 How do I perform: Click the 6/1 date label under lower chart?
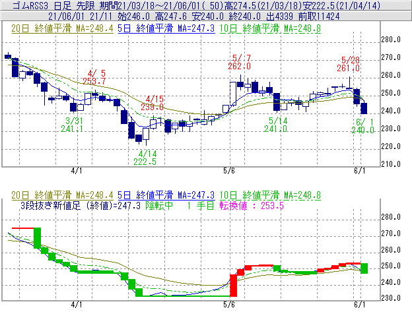point(360,305)
